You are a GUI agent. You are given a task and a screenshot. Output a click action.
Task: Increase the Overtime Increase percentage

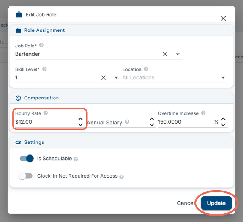pyautogui.click(x=223, y=119)
